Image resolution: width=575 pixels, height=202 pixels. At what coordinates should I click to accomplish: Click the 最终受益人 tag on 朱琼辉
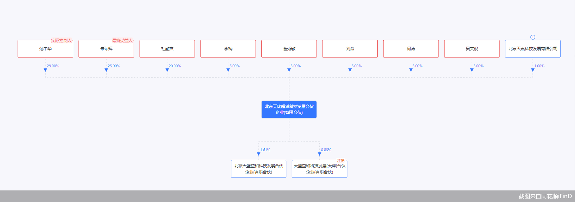point(122,41)
